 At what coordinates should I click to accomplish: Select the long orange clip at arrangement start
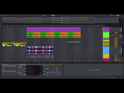(14, 43)
